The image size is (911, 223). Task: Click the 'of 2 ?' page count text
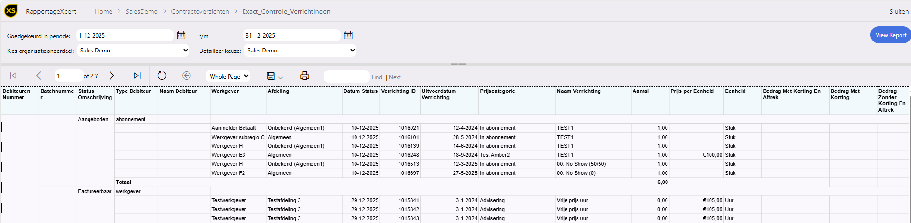pos(90,76)
